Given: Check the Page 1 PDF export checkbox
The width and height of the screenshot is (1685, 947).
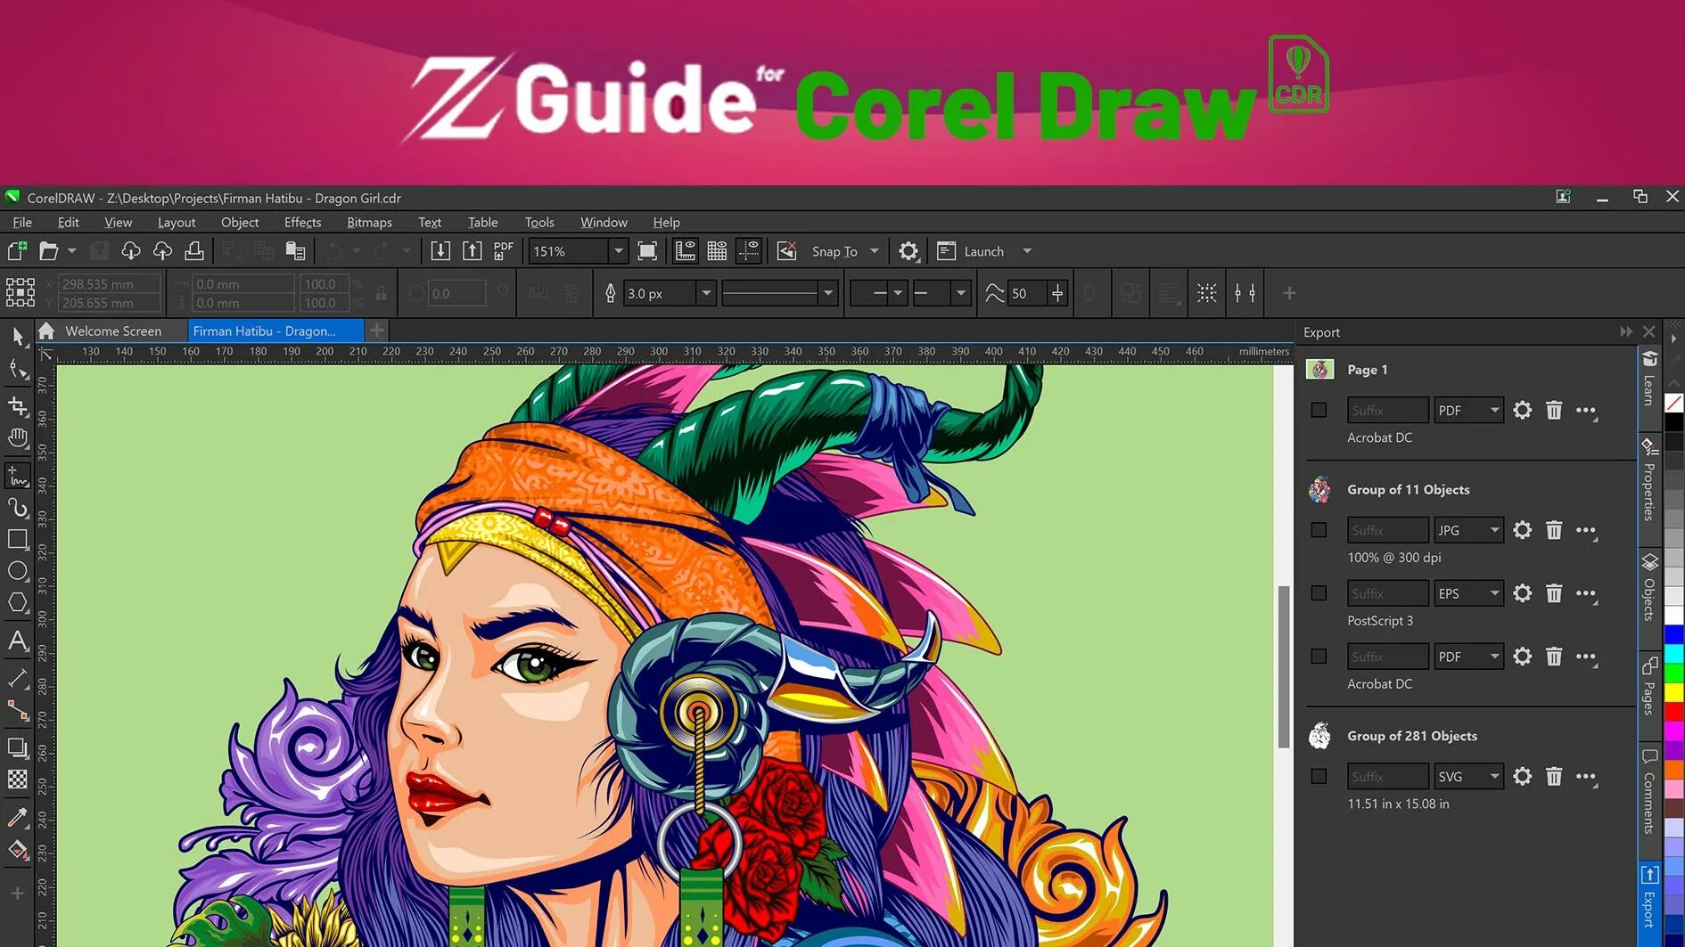Looking at the screenshot, I should [1319, 410].
